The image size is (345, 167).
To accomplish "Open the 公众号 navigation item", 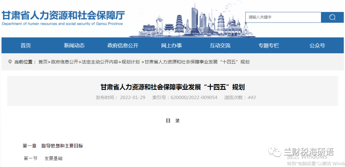I will [x=317, y=46].
